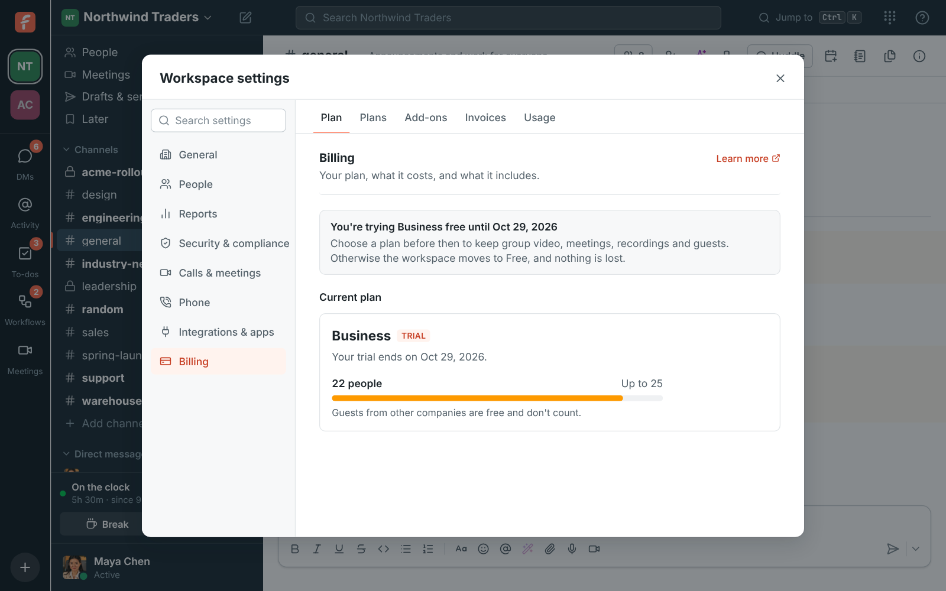Click the Learn more link
This screenshot has height=591, width=946.
(748, 158)
